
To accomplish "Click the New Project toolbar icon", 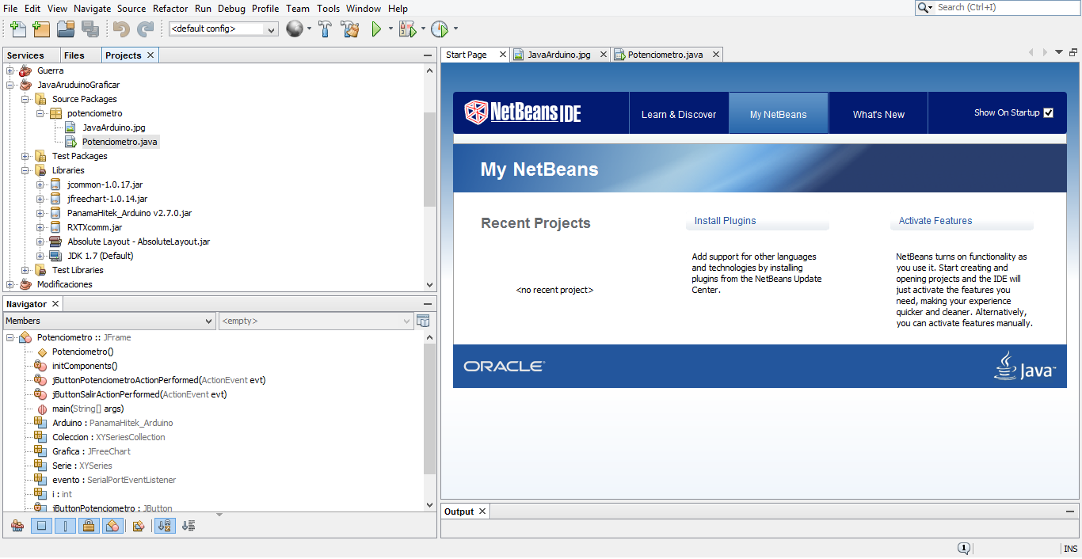I will tap(41, 29).
